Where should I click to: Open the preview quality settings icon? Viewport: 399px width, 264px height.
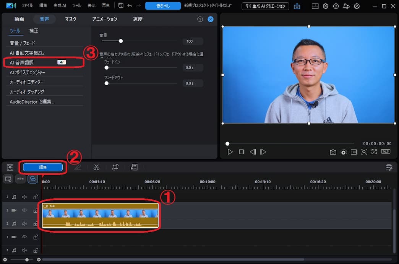(344, 152)
